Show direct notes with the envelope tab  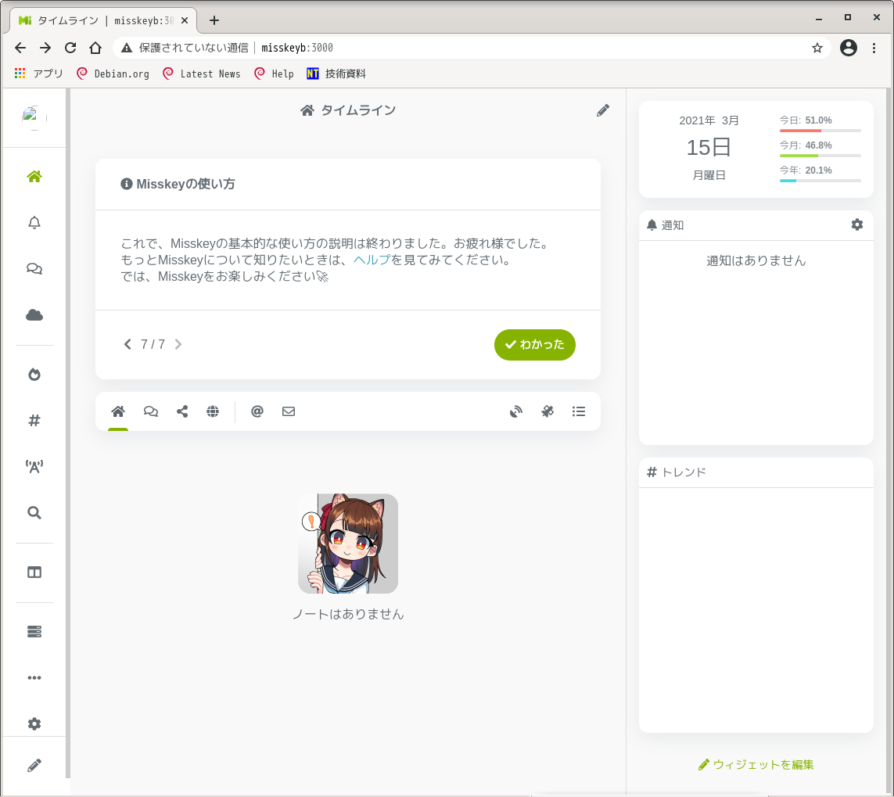pyautogui.click(x=289, y=411)
